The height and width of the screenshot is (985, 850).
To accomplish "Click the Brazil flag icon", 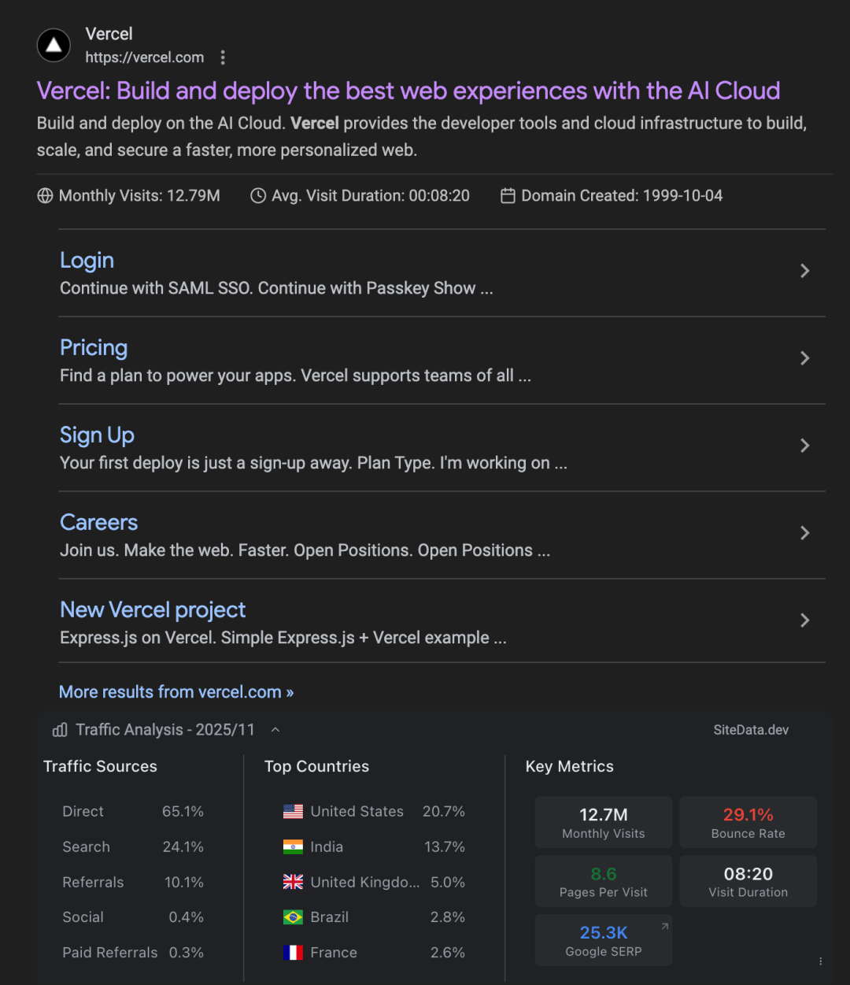I will pyautogui.click(x=293, y=917).
